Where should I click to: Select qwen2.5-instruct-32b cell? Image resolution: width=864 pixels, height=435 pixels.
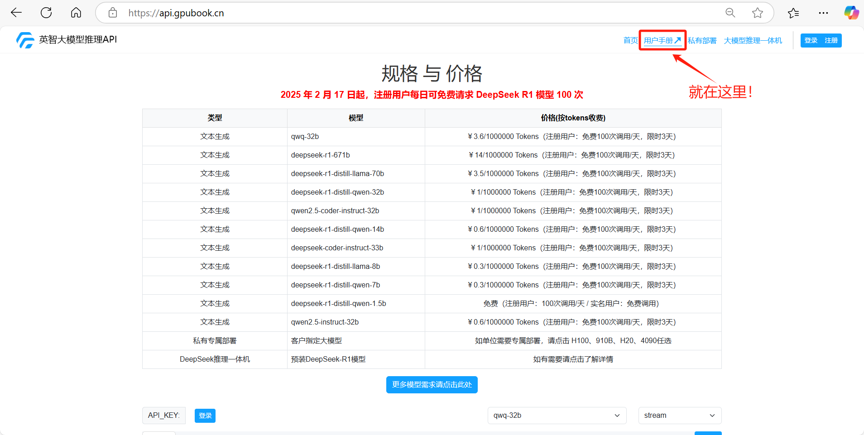click(x=356, y=322)
